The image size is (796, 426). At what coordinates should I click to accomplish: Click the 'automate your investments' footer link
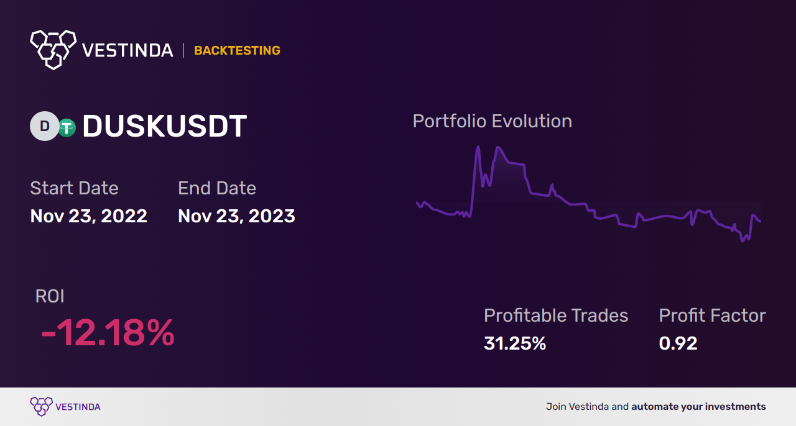pos(698,407)
